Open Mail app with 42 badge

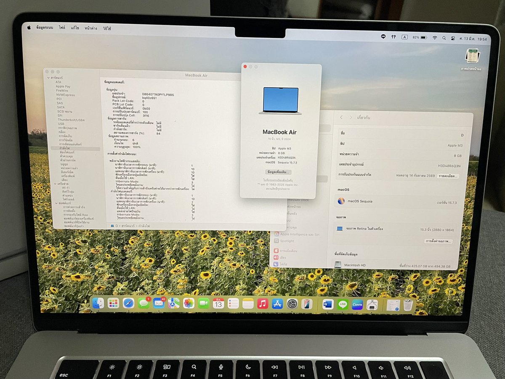click(x=159, y=303)
